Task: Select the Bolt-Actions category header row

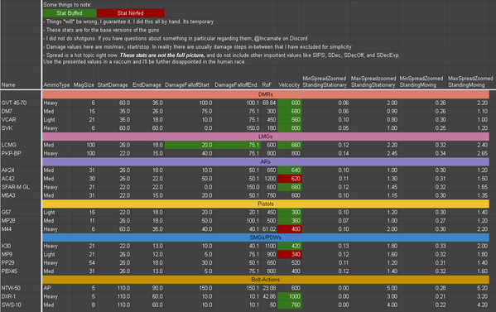Action: pos(266,280)
